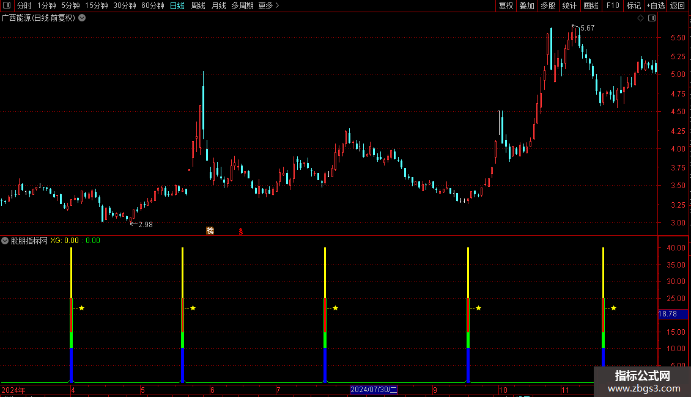The image size is (691, 397).
Task: Open the 多股 multi-stock view
Action: click(548, 5)
